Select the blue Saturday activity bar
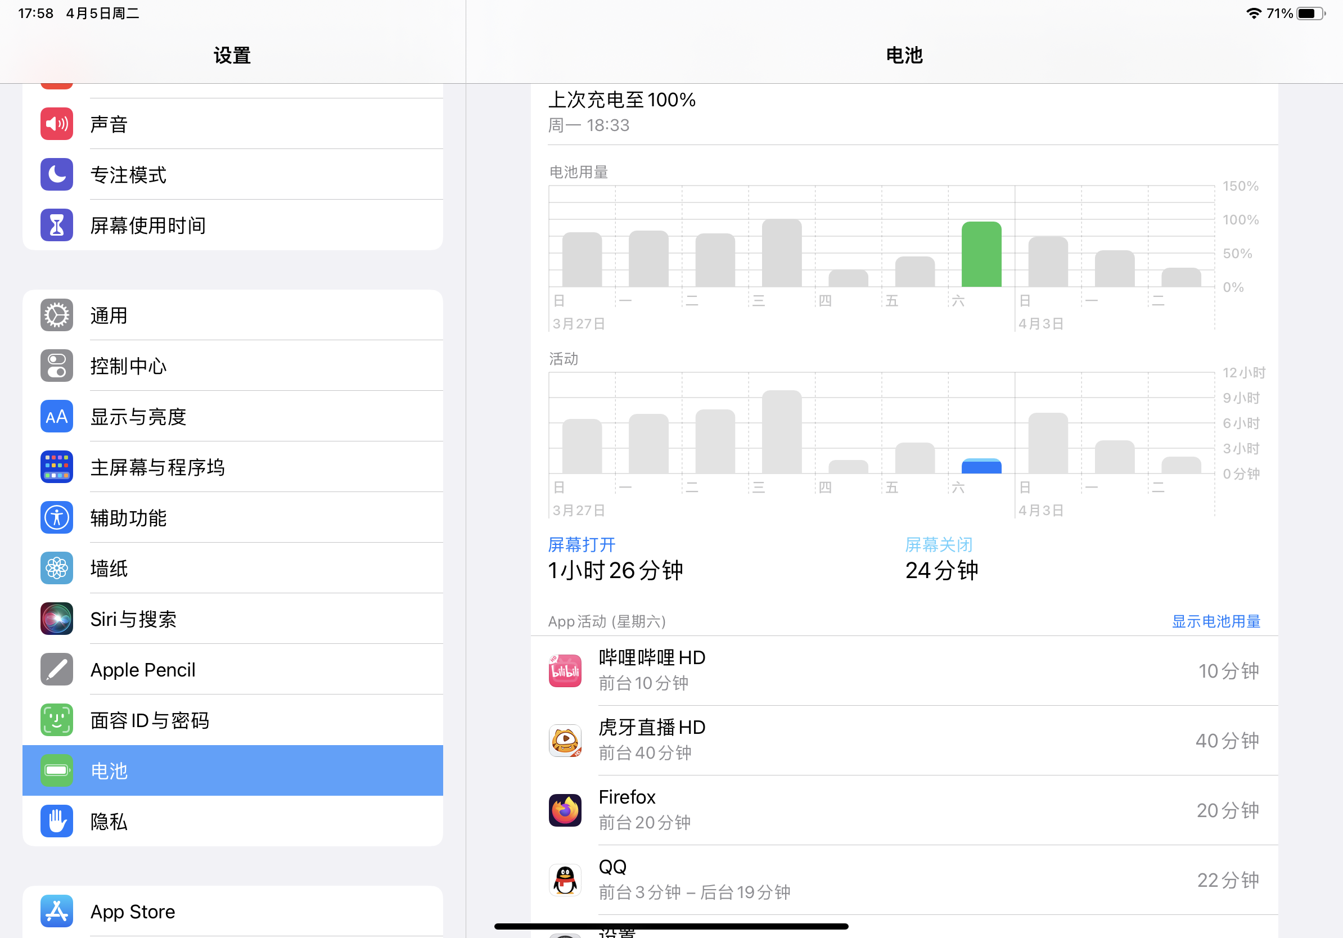Screen dimensions: 1343x938 point(981,466)
